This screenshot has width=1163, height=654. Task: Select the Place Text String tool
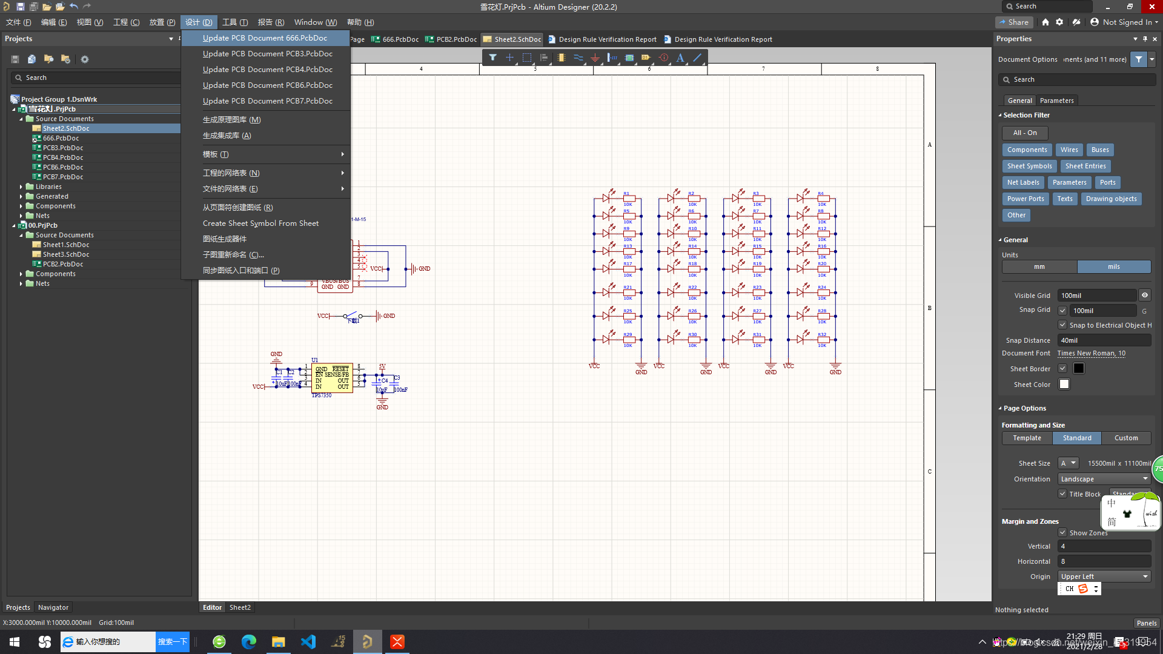[680, 58]
